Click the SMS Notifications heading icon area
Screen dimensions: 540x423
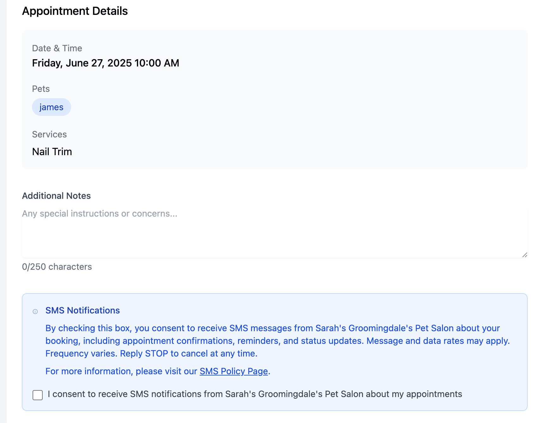point(36,312)
